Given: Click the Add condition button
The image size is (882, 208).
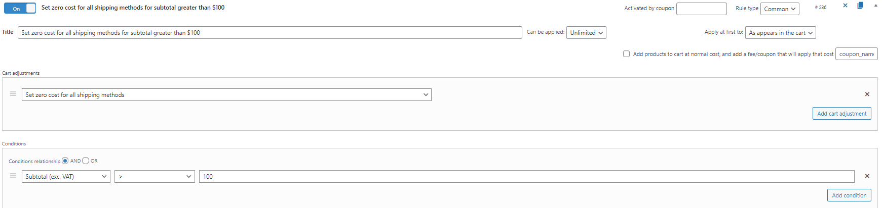Looking at the screenshot, I should pos(849,195).
